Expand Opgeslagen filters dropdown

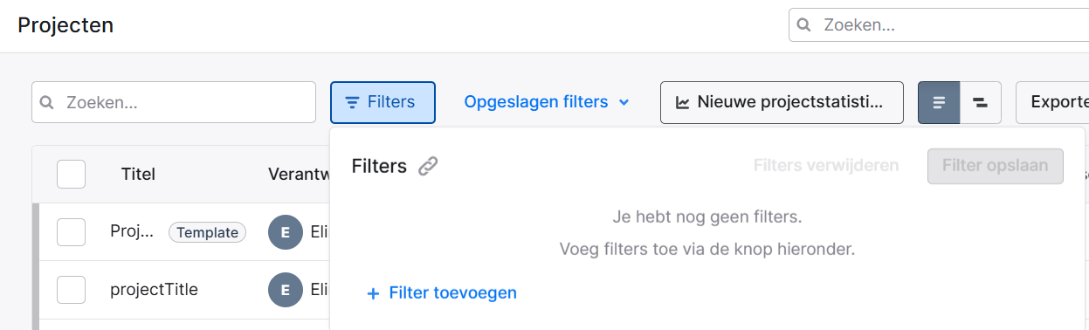[547, 102]
